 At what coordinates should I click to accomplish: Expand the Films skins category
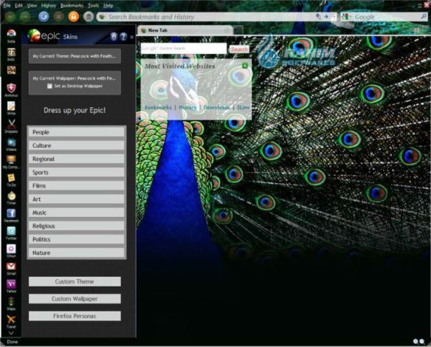pyautogui.click(x=77, y=185)
